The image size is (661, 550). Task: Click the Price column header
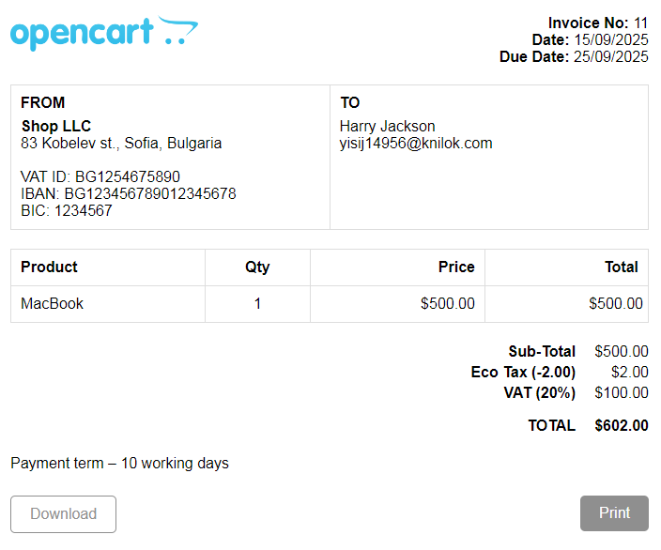[456, 267]
